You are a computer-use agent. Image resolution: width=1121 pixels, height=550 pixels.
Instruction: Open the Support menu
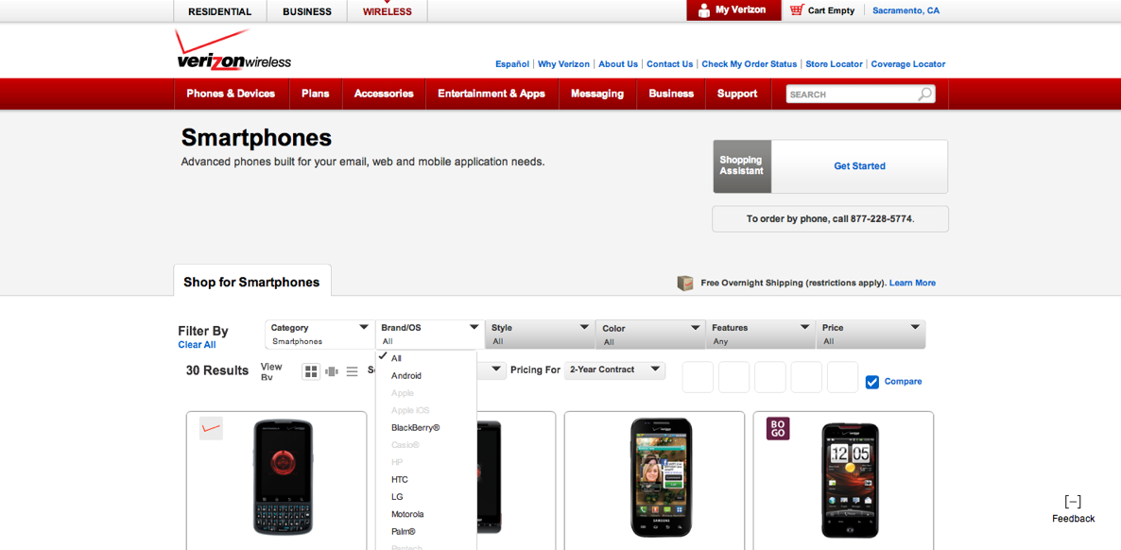coord(737,94)
